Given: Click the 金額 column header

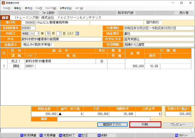Looking at the screenshot, I should (x=135, y=53).
